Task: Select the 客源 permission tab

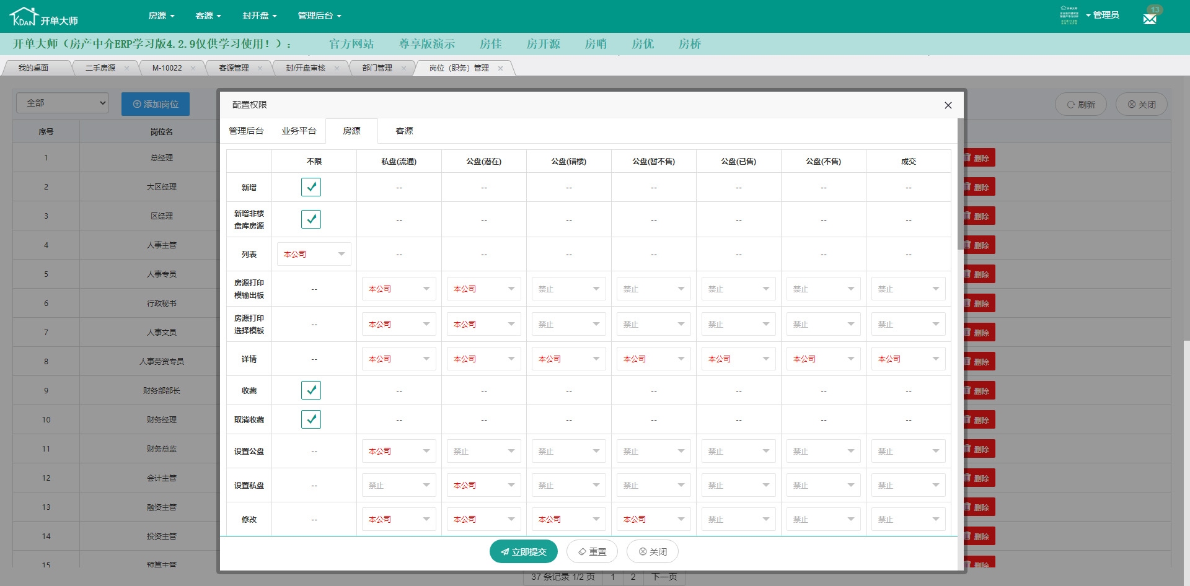Action: point(404,131)
